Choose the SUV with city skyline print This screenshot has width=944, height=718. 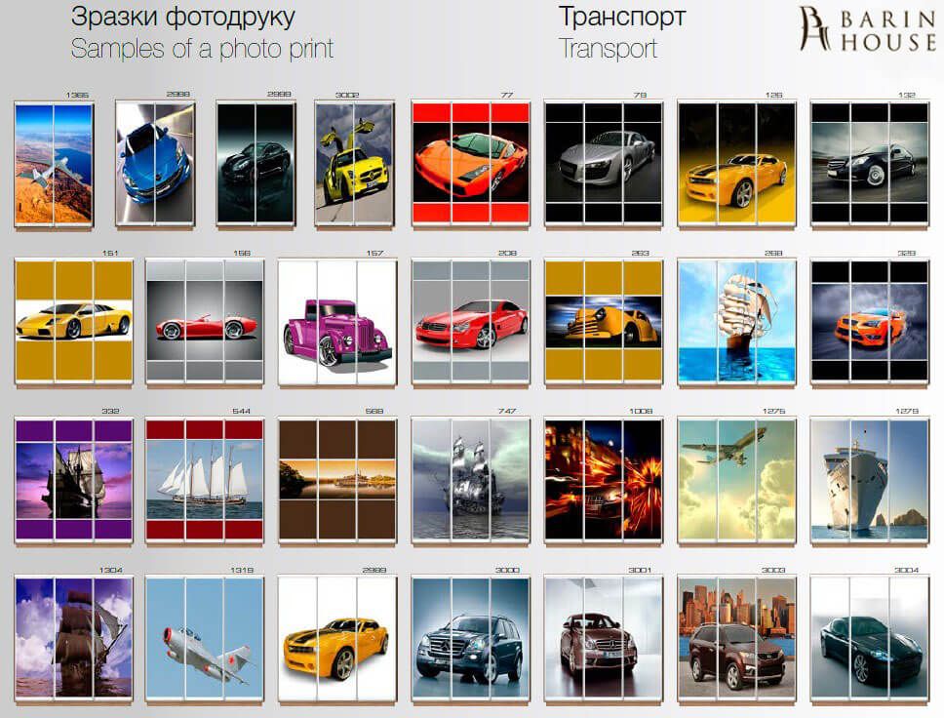(x=736, y=640)
